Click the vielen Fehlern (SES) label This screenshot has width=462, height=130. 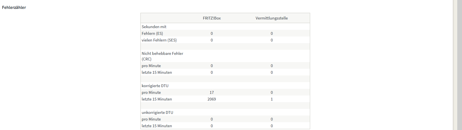point(159,40)
